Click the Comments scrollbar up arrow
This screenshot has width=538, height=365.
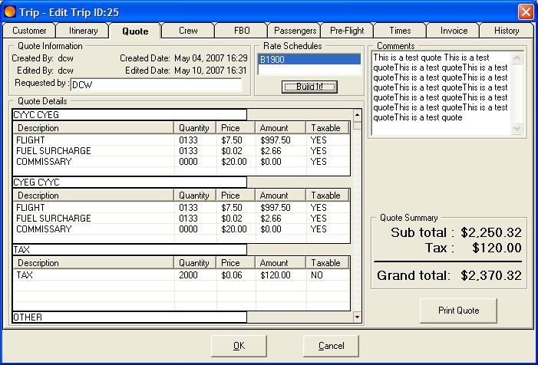(x=517, y=58)
